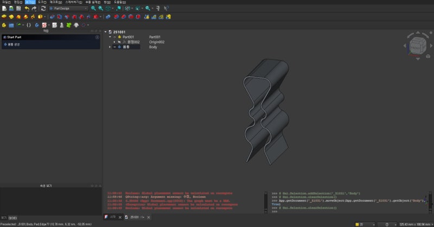Click the measure distance icon
The width and height of the screenshot is (434, 227).
158,9
